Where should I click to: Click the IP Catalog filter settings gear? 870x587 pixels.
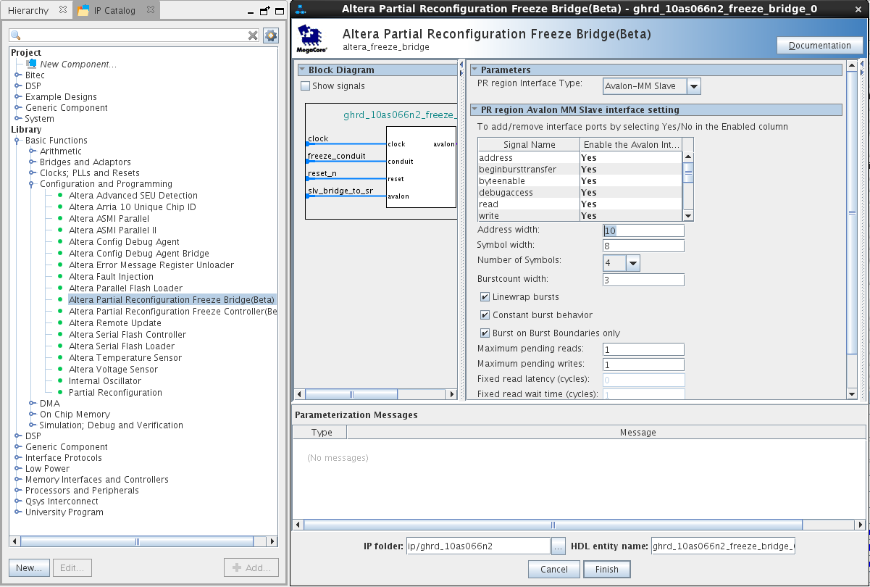(270, 36)
